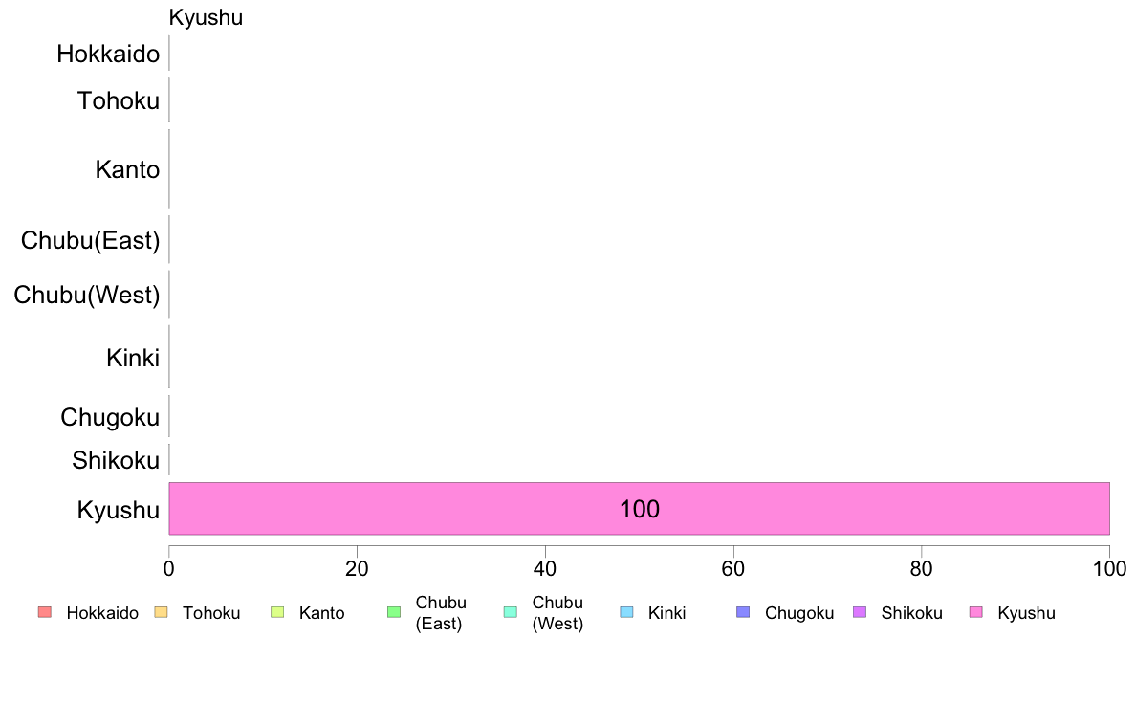The height and width of the screenshot is (704, 1136).
Task: Click the Kinki y-axis label
Action: [133, 358]
